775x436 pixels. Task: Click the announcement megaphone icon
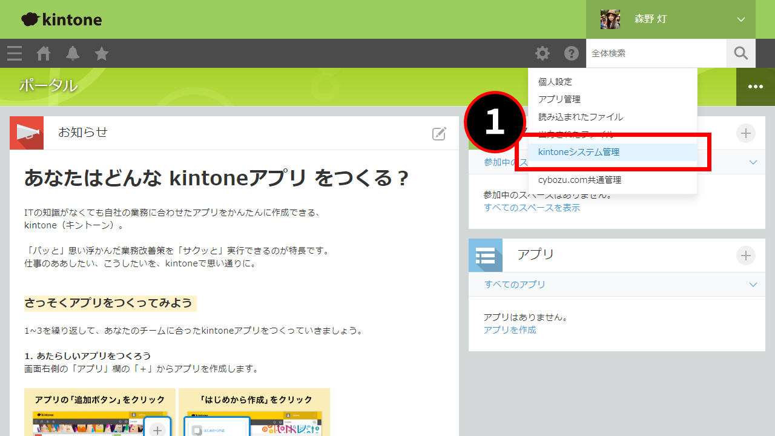click(27, 133)
